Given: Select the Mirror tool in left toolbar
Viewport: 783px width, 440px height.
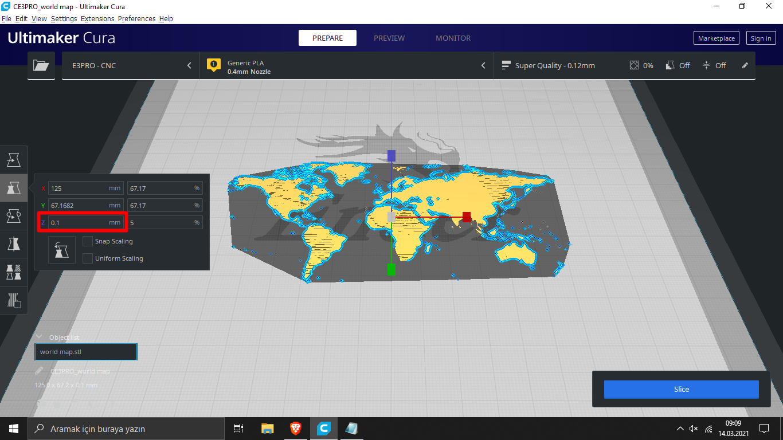Looking at the screenshot, I should pos(14,244).
